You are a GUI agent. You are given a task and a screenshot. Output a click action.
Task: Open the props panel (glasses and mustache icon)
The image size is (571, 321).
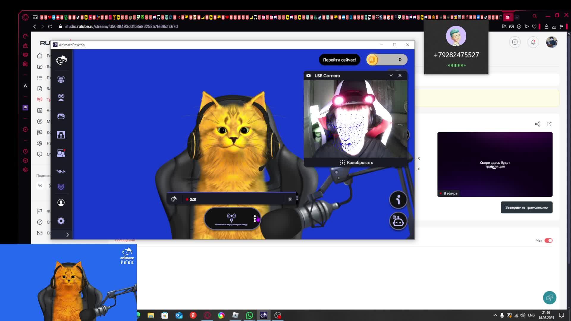[x=61, y=98]
